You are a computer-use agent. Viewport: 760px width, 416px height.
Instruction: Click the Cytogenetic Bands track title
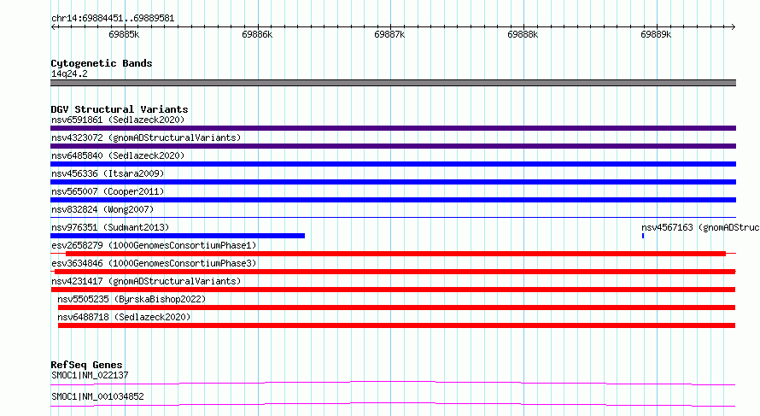click(102, 63)
